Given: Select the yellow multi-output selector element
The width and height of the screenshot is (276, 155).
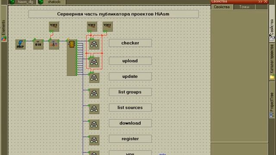Looking at the screenshot, I should (x=72, y=58).
